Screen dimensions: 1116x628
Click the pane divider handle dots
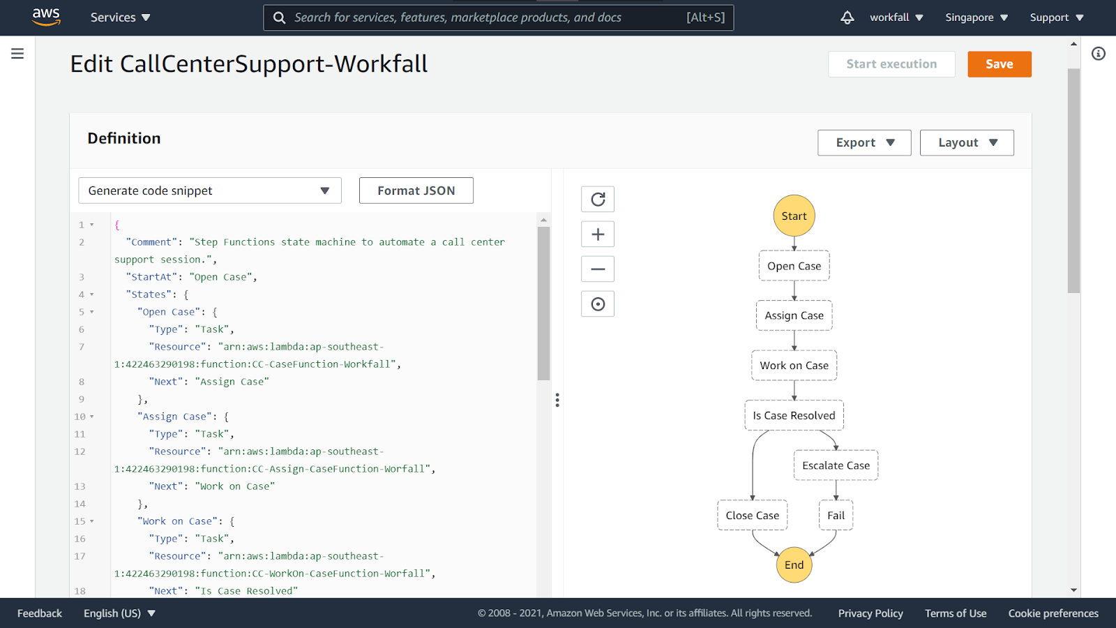557,400
